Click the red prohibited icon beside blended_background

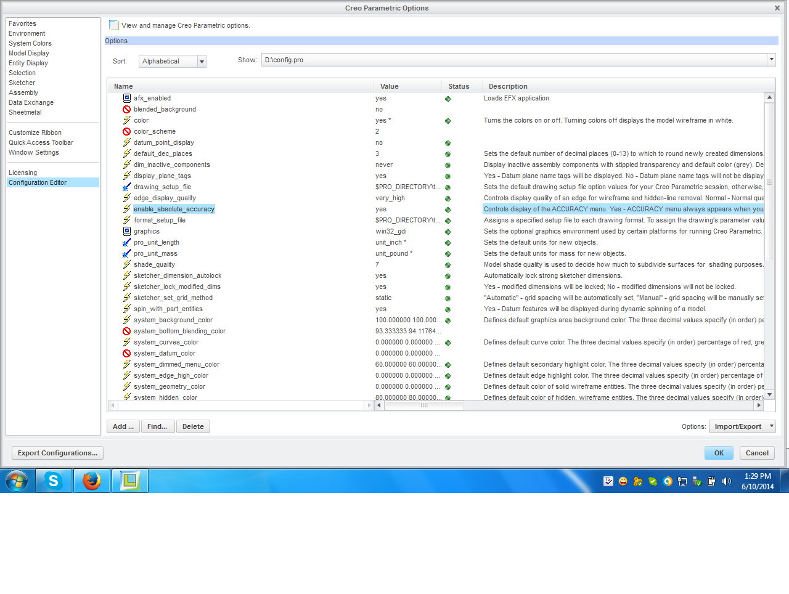pyautogui.click(x=127, y=109)
